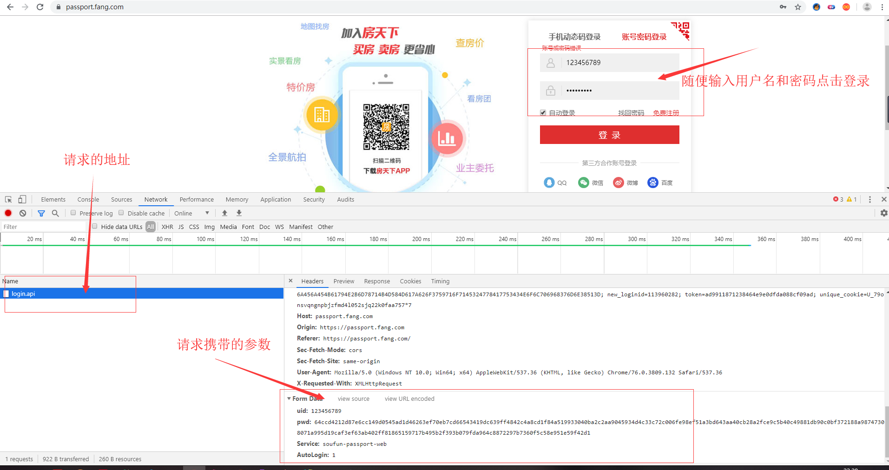Open the Response tab of request
Viewport: 889px width, 470px height.
377,281
